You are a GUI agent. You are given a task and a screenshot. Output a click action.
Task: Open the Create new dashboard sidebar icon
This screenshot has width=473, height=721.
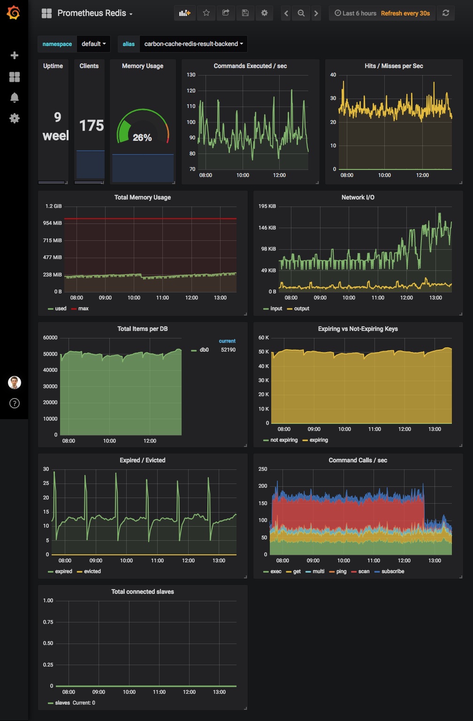point(14,55)
